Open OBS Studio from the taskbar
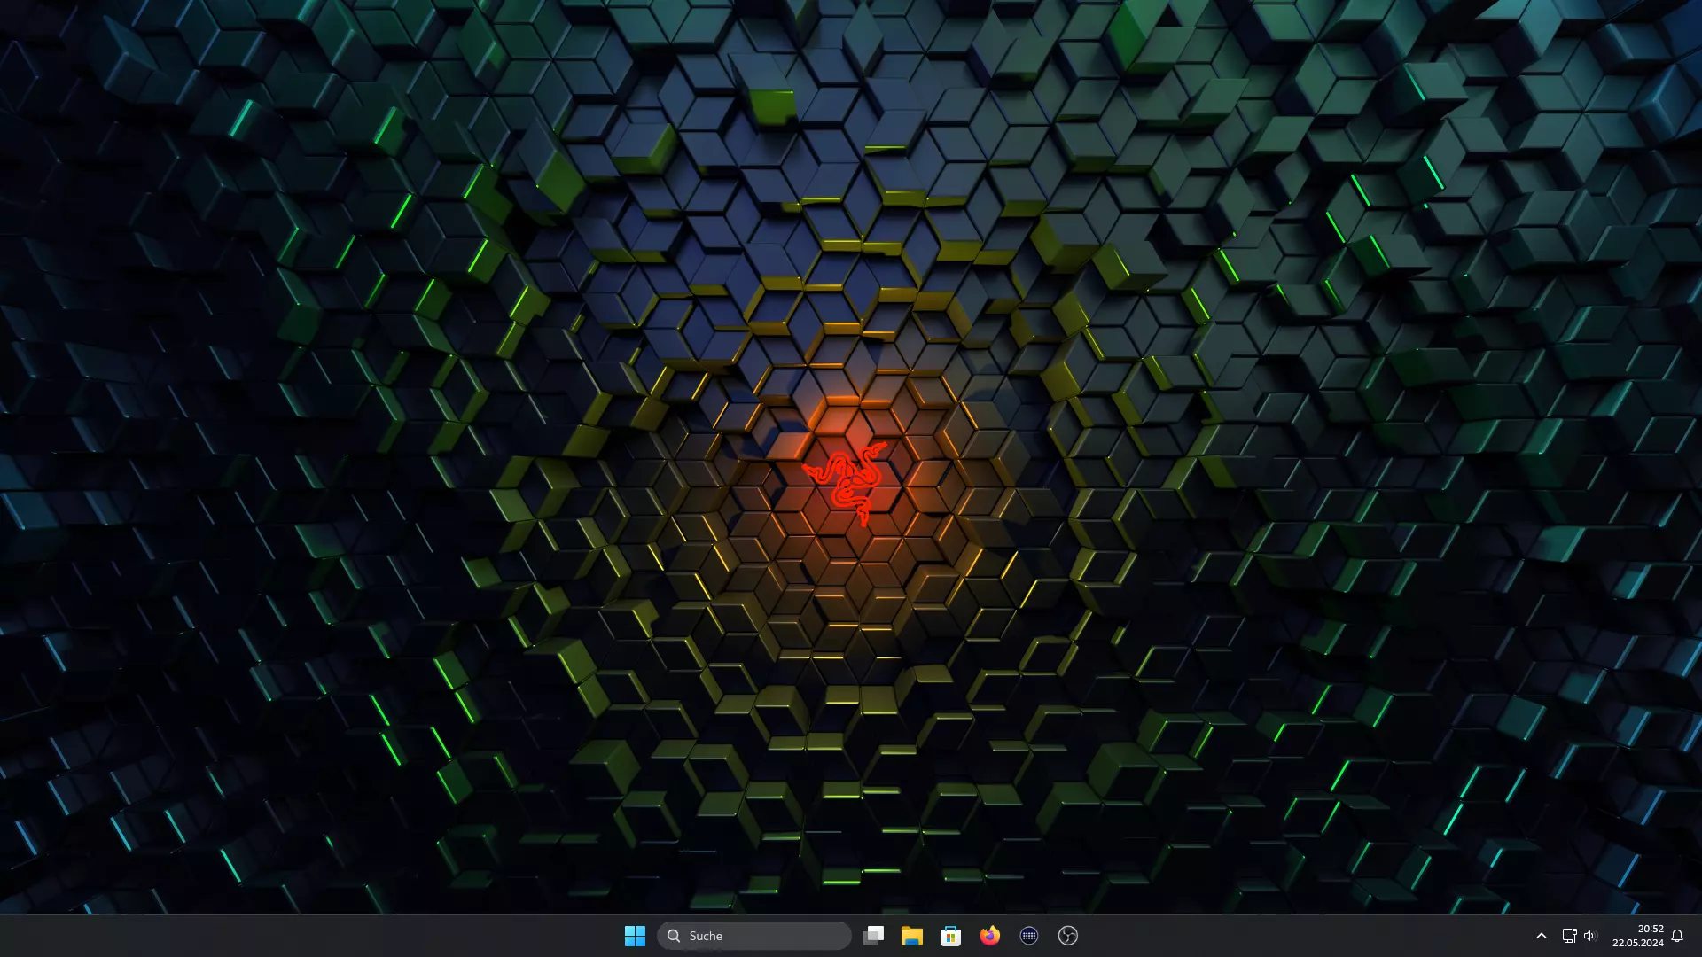 [x=1068, y=936]
